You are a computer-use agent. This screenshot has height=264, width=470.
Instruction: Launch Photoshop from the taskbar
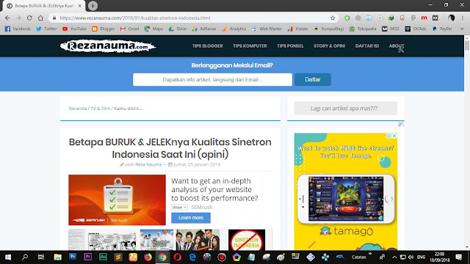click(73, 257)
